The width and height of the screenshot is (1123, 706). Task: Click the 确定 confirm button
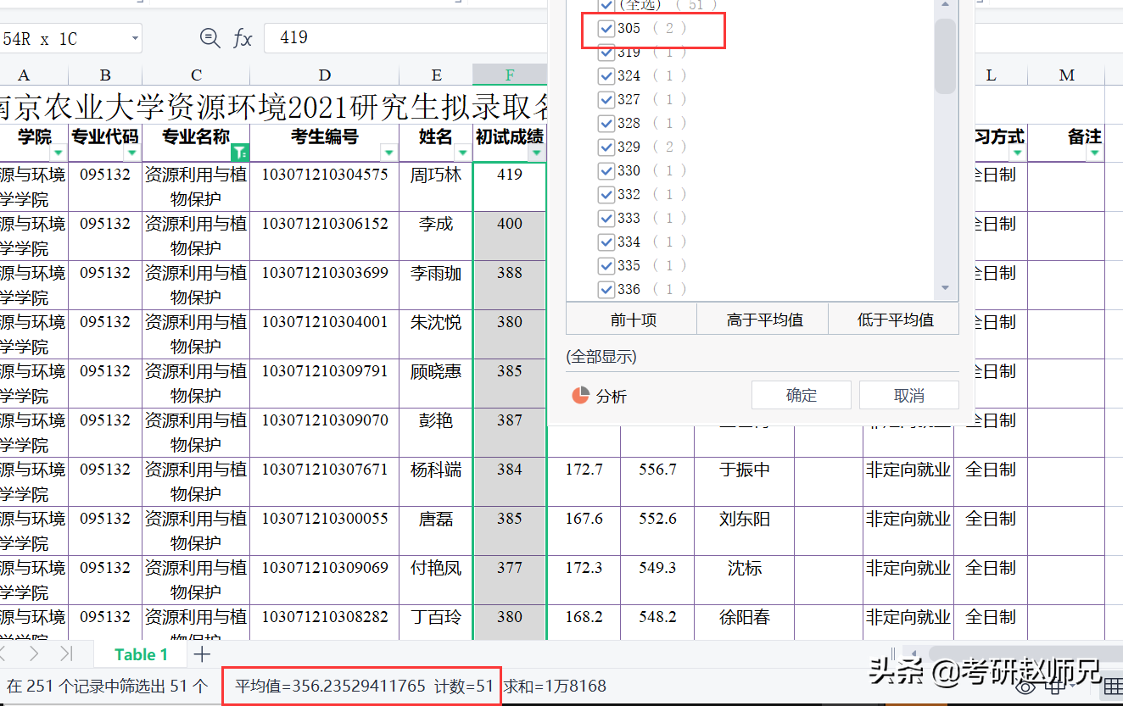[x=801, y=394]
